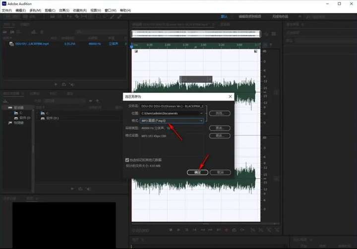Select the C: drive in media browser tree

coord(18,113)
